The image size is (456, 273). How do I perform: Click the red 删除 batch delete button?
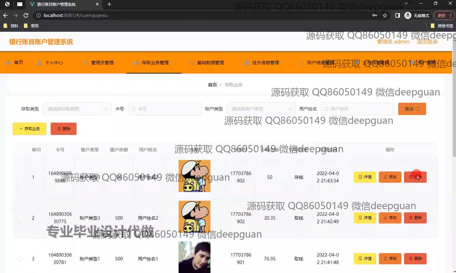tap(64, 129)
